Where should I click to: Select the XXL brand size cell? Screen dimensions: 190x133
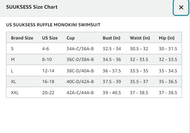22,93
